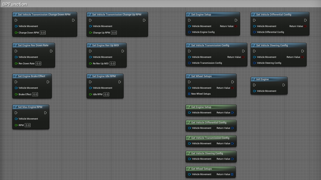The image size is (321, 180).
Task: Click output exec pin on Set Engine Rev Down Rate
Action: 51,51
